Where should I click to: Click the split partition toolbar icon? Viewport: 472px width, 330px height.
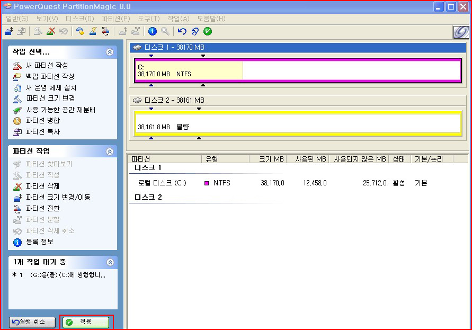pyautogui.click(x=136, y=31)
